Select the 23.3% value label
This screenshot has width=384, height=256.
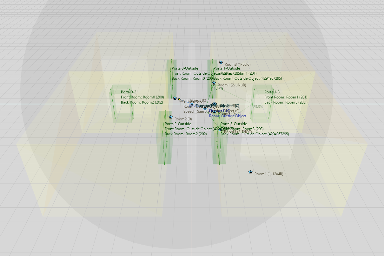258,107
